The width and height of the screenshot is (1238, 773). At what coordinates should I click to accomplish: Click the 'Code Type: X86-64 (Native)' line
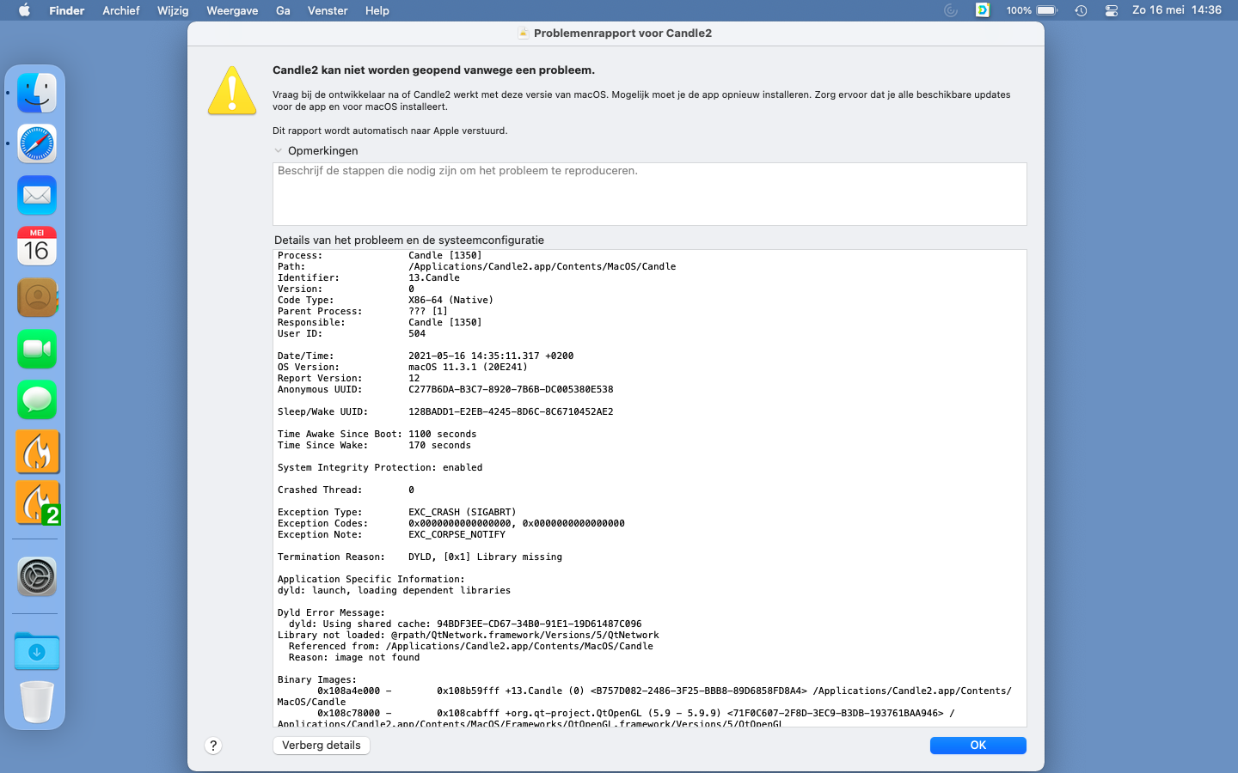coord(385,300)
